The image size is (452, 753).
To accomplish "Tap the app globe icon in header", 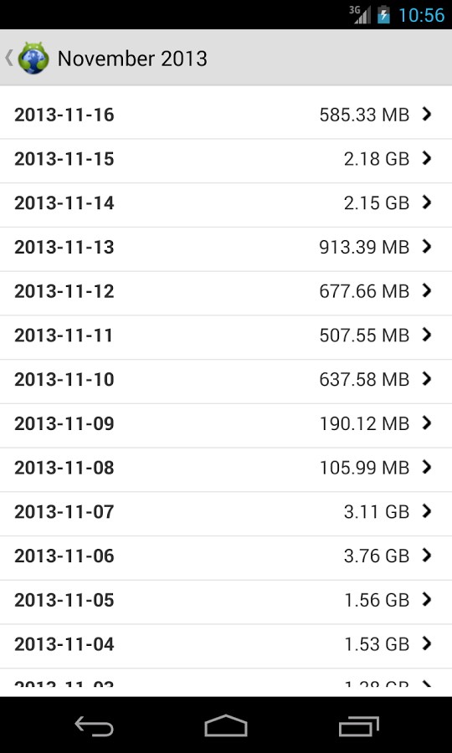I will [x=33, y=58].
